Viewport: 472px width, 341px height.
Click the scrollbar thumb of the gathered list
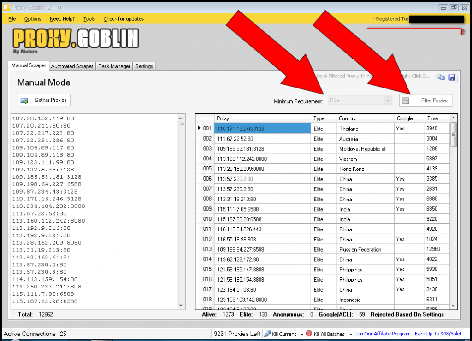tap(181, 123)
